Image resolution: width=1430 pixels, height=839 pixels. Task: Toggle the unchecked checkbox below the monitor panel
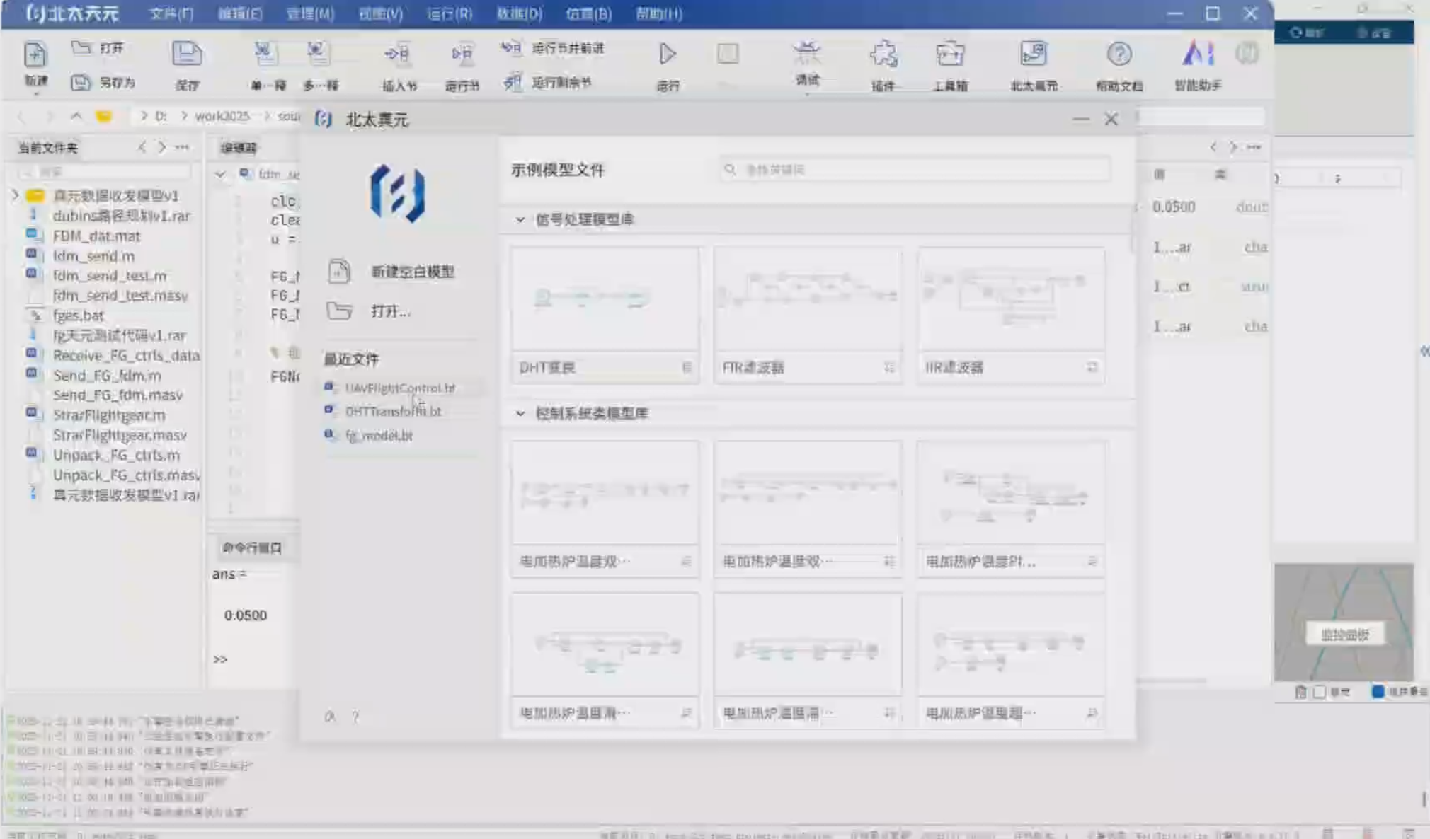click(x=1319, y=692)
